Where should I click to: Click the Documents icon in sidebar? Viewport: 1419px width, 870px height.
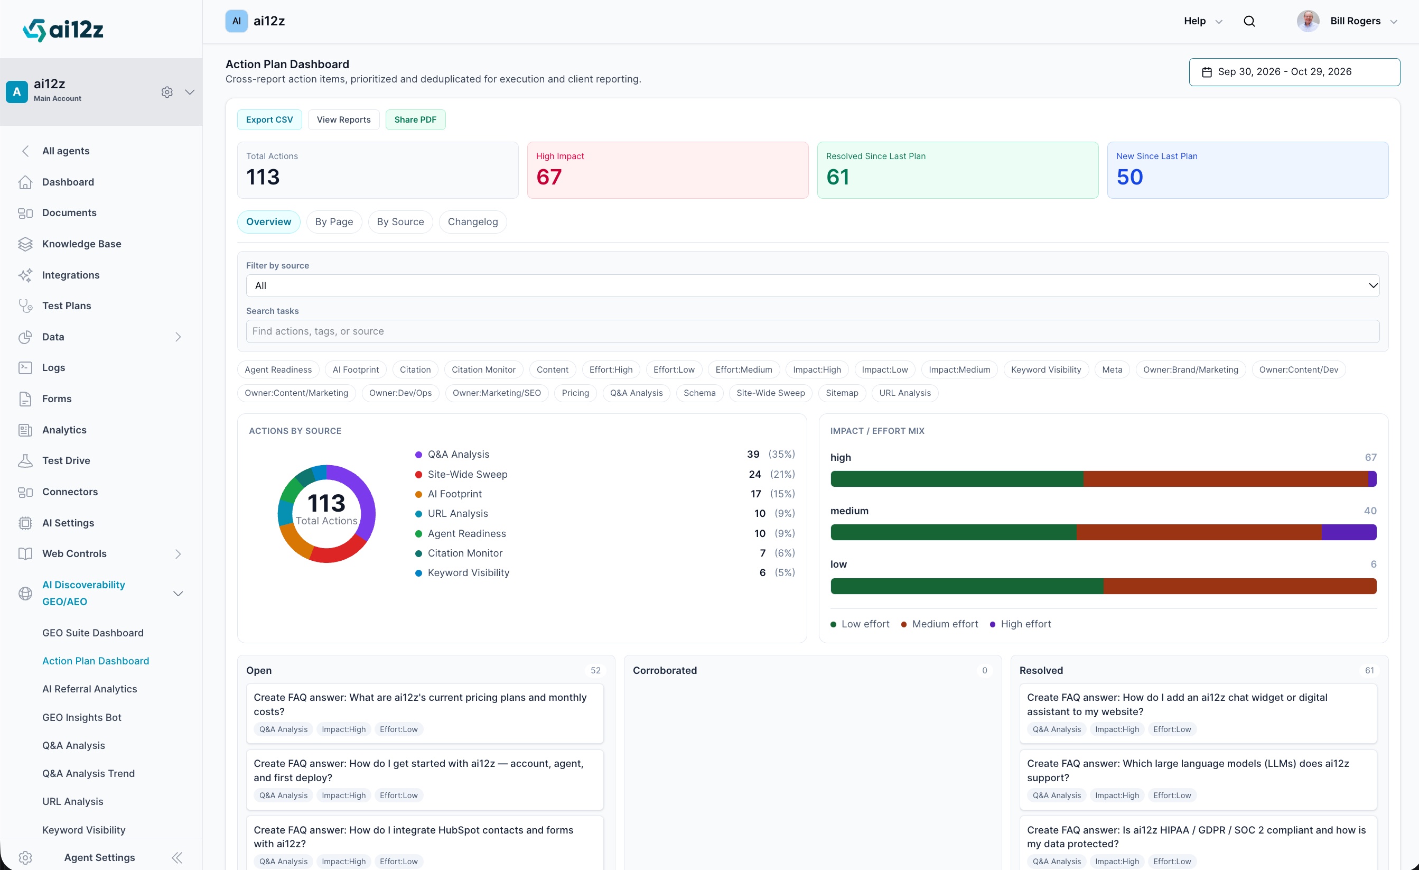(x=25, y=213)
